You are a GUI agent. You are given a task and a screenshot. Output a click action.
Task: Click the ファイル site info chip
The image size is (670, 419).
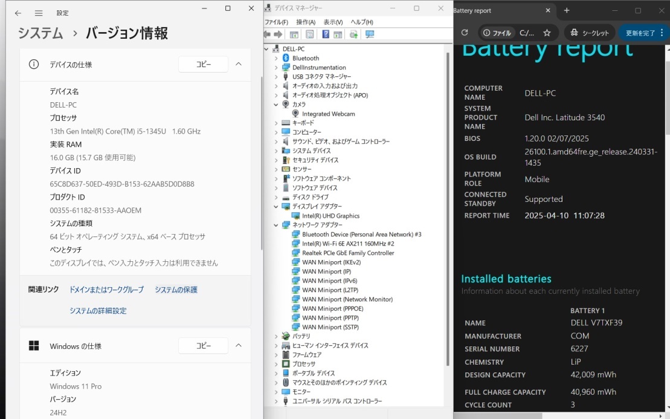pyautogui.click(x=497, y=33)
